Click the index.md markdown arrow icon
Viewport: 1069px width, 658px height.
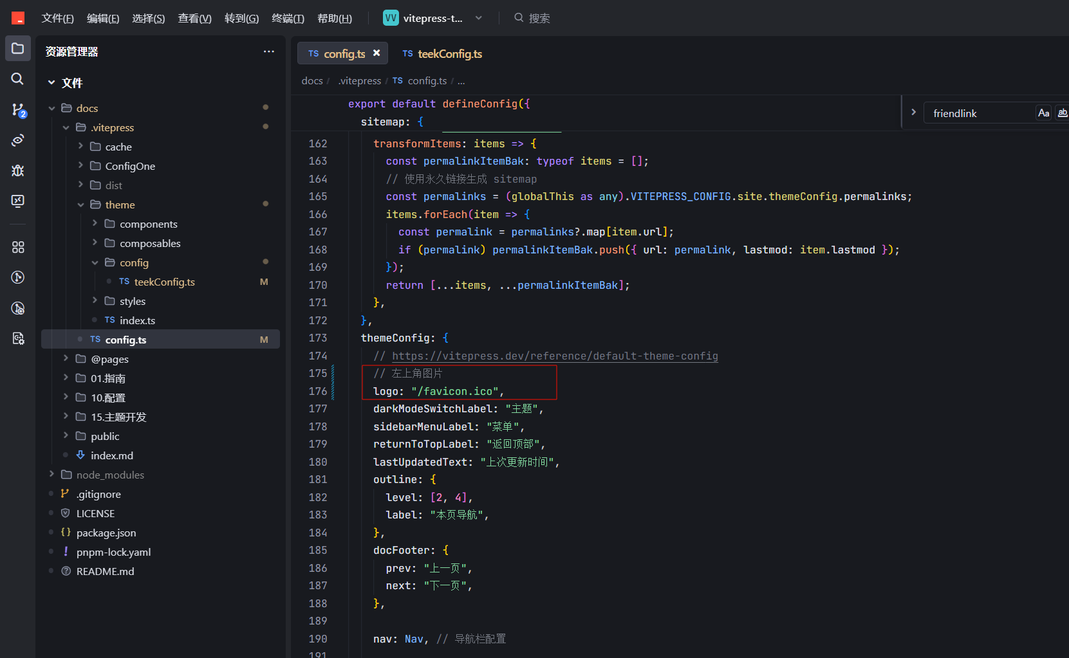pos(80,455)
